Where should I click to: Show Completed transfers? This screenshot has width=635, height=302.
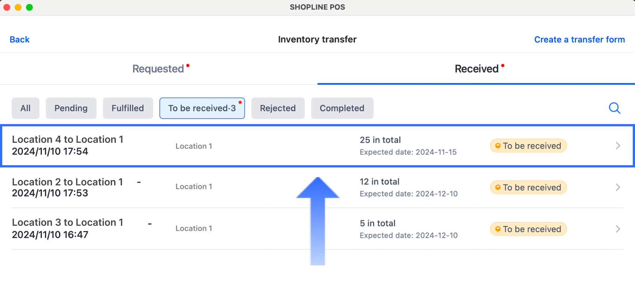(x=342, y=108)
